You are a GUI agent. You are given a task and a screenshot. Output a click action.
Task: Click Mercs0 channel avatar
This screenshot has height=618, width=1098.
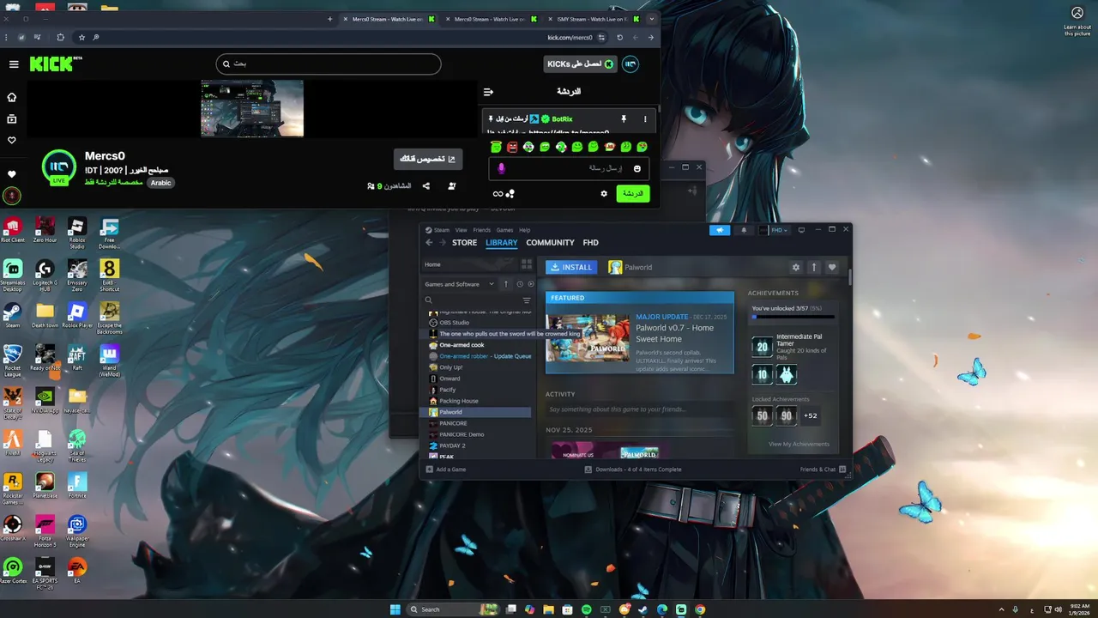[x=59, y=167]
